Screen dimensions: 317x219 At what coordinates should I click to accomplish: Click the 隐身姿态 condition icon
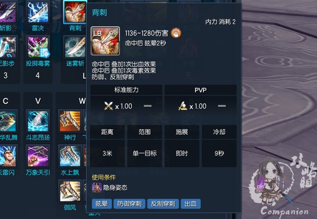pos(97,187)
